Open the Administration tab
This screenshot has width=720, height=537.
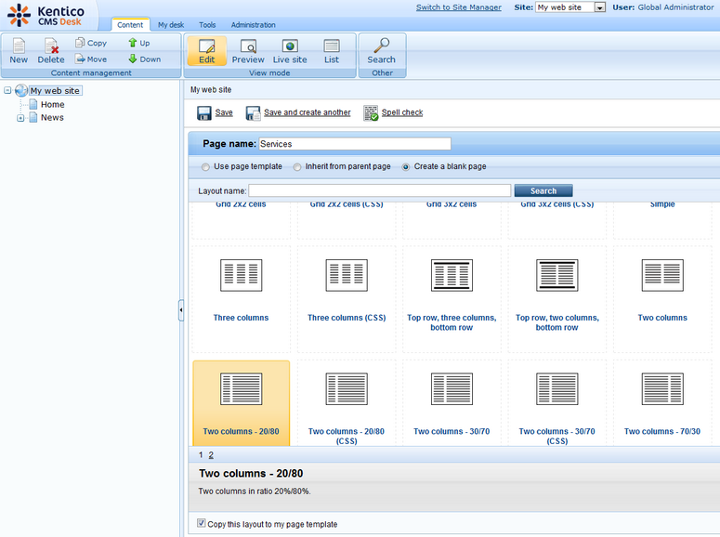point(253,25)
